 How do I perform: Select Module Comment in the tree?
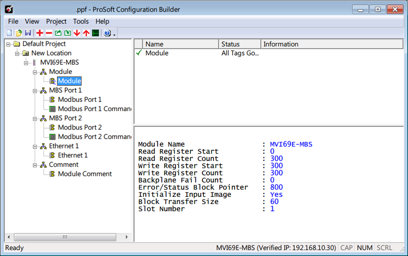[x=85, y=174]
